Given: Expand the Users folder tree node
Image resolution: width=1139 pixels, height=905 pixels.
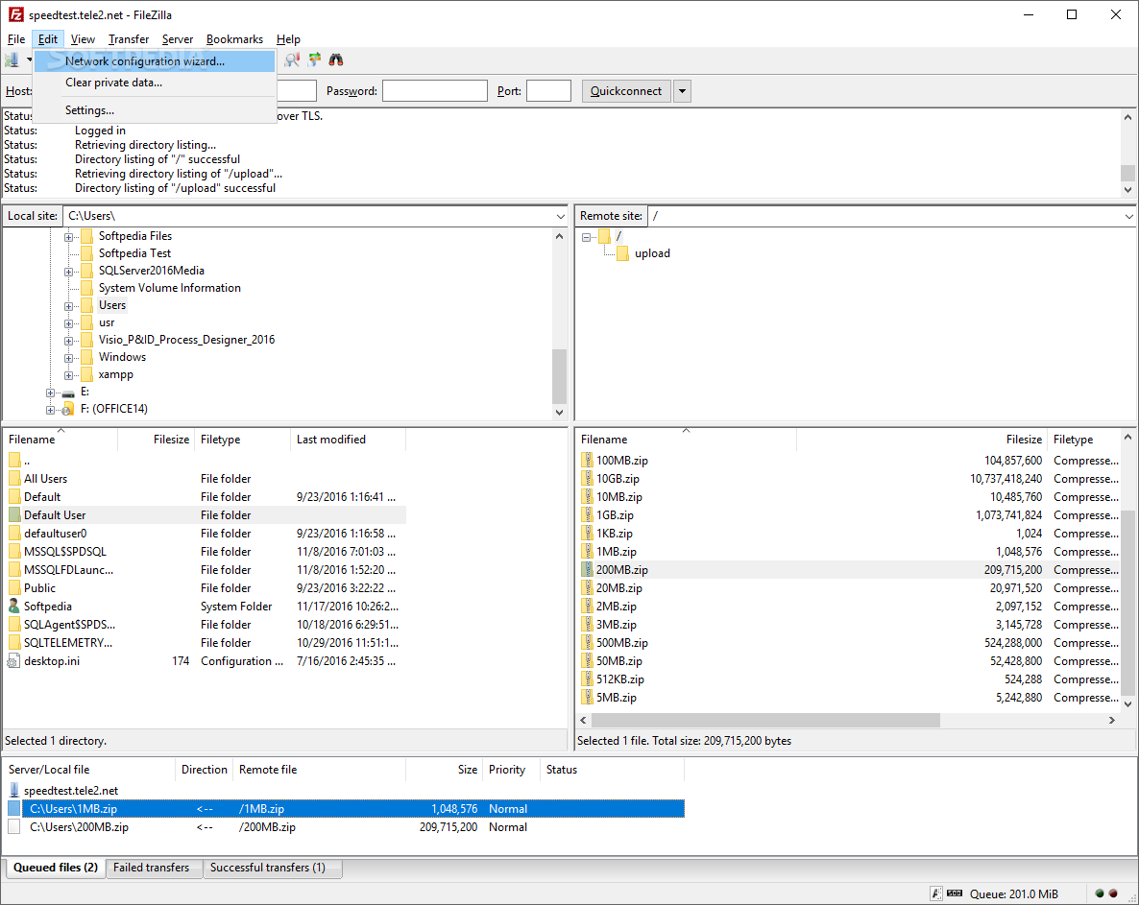Looking at the screenshot, I should tap(68, 306).
